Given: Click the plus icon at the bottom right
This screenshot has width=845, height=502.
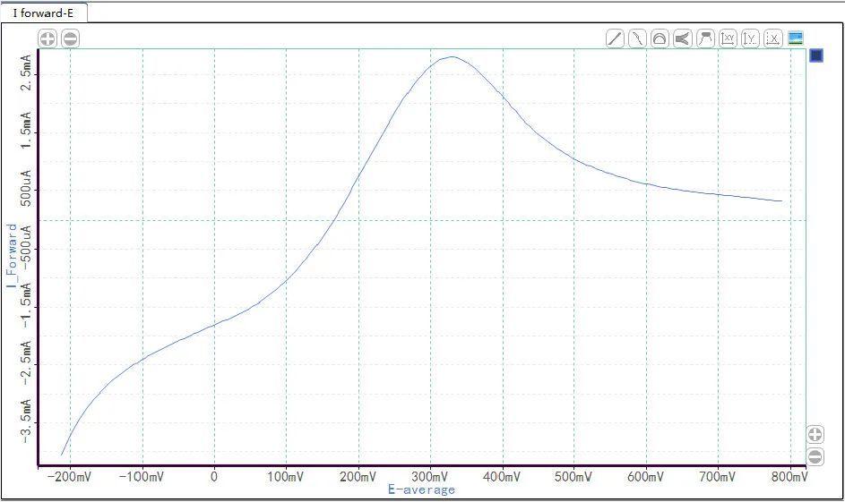Looking at the screenshot, I should tap(815, 435).
